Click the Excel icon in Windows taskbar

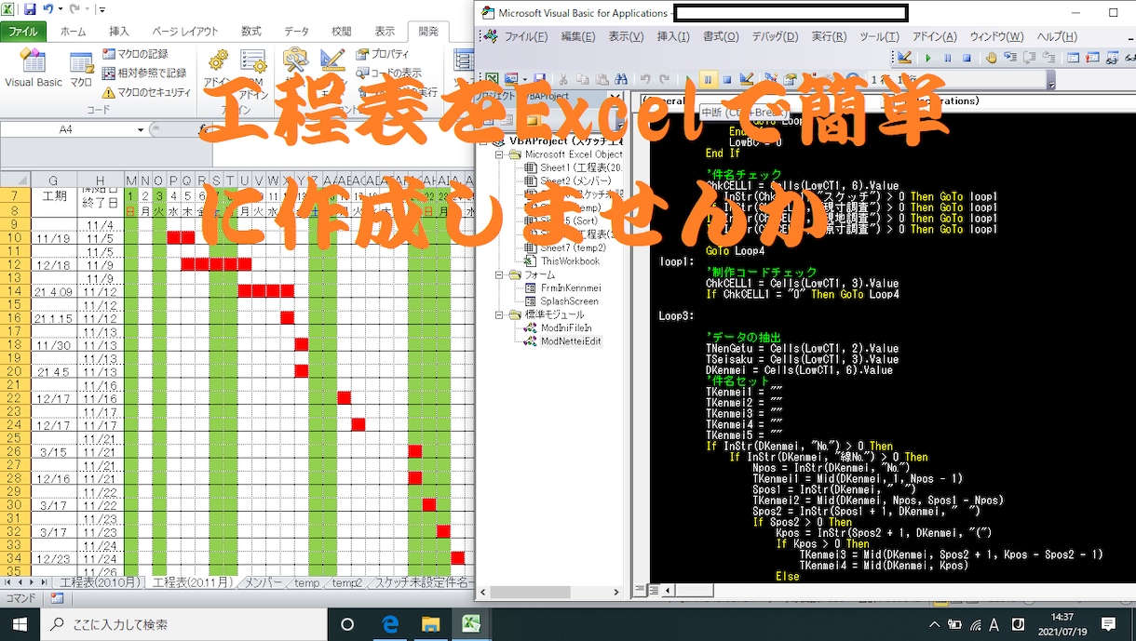(472, 624)
